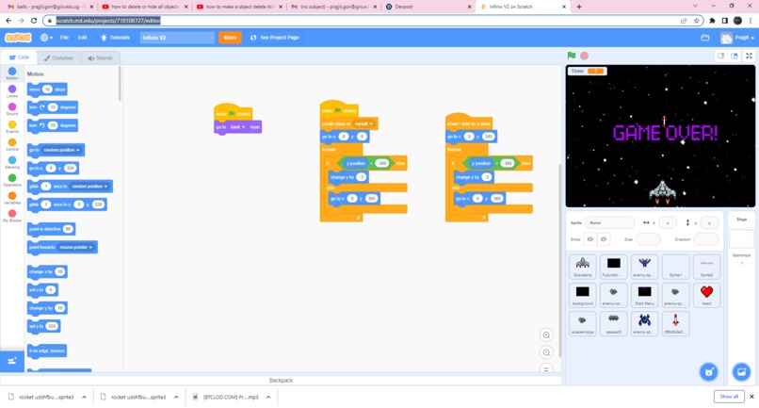Click the orange Share button

pos(230,38)
